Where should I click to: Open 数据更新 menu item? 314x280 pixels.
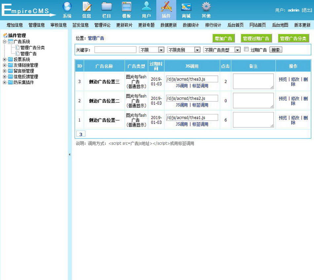coord(169,25)
